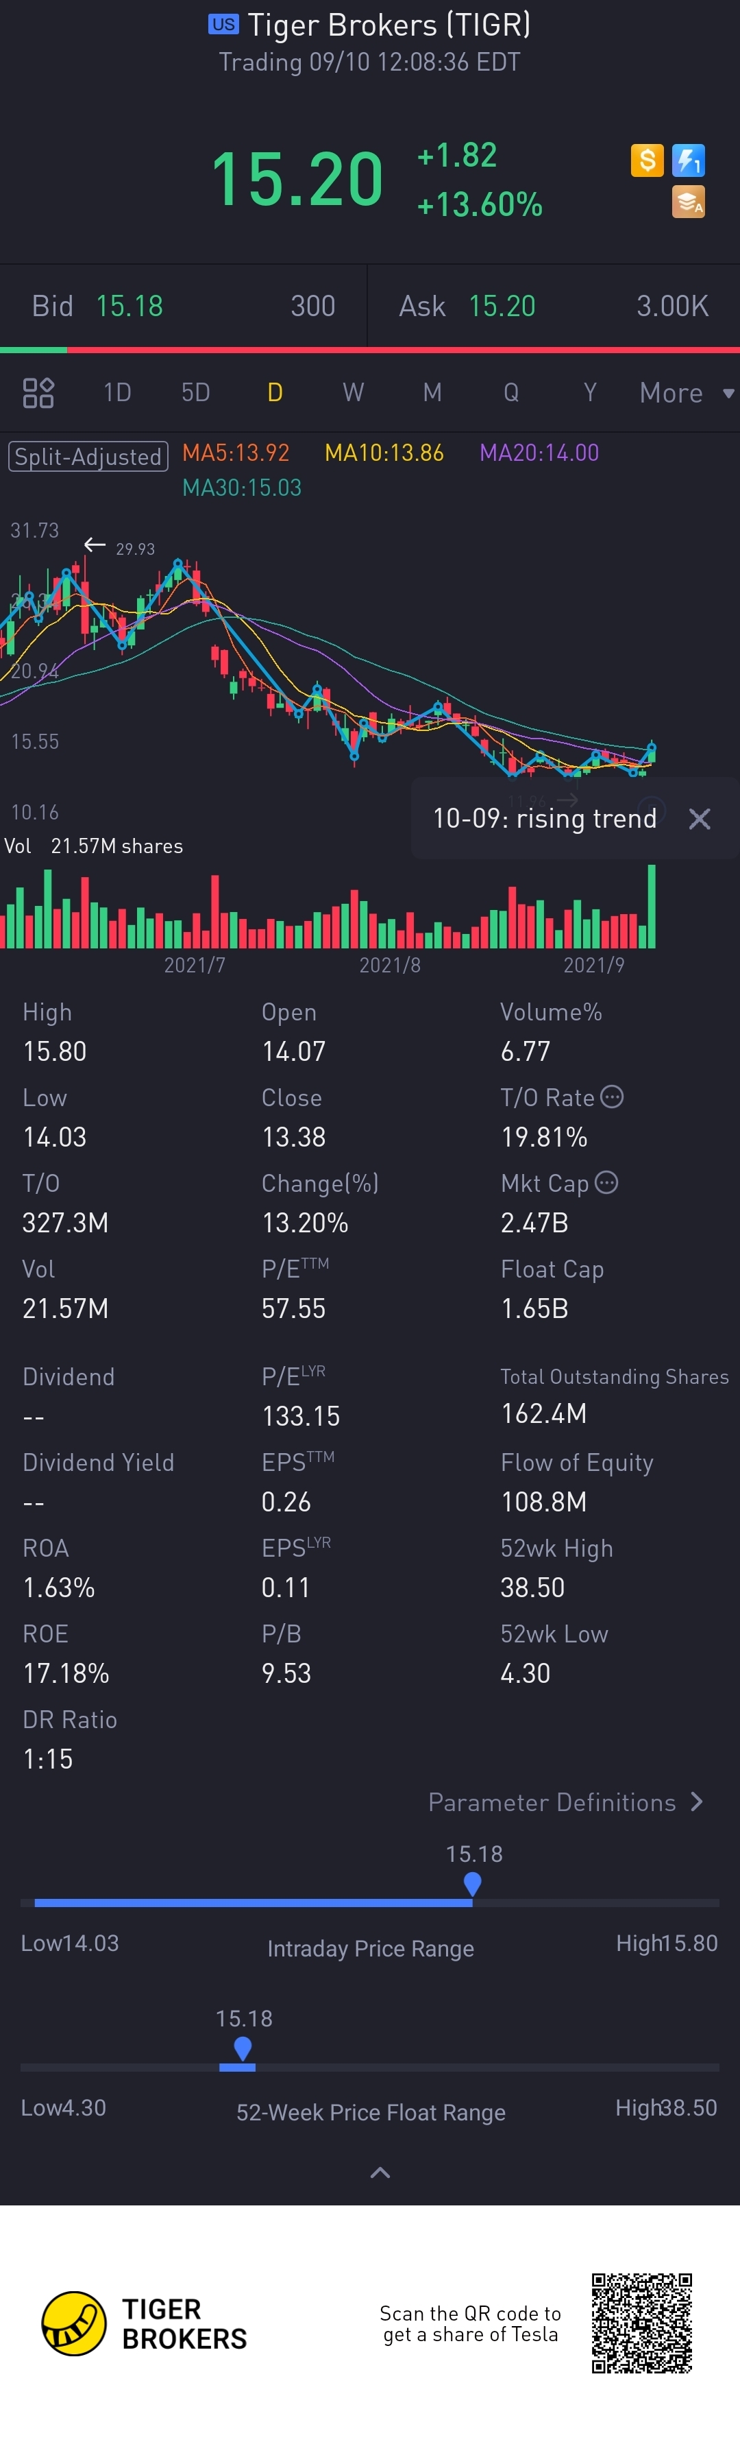Image resolution: width=740 pixels, height=2442 pixels.
Task: Tap the Tiger Brokers logo
Action: click(x=144, y=2323)
